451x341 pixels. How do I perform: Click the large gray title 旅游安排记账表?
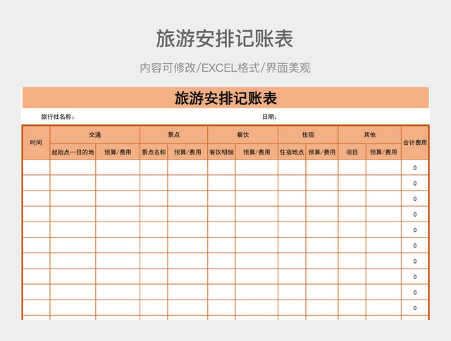tap(225, 39)
